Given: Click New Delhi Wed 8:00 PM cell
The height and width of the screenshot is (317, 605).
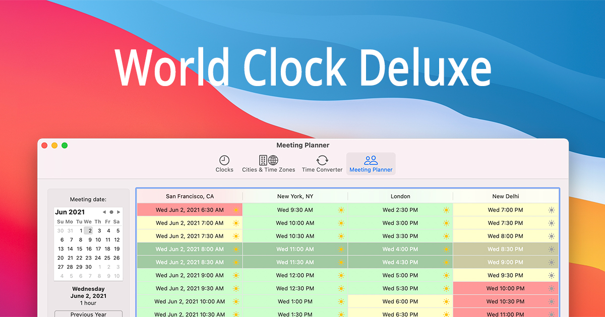Looking at the screenshot, I should (x=506, y=236).
